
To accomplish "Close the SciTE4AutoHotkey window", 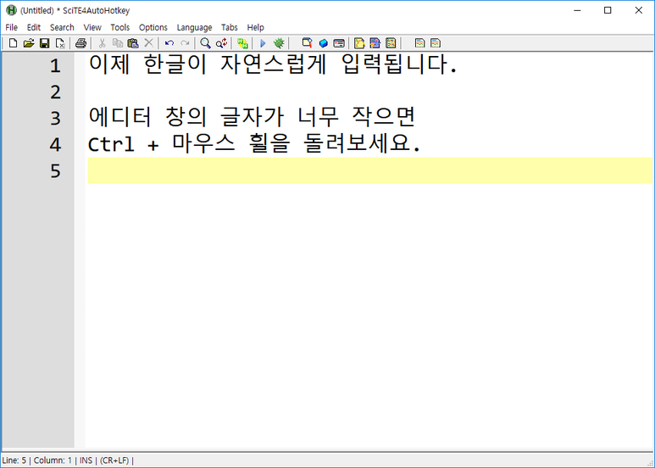I will click(638, 10).
